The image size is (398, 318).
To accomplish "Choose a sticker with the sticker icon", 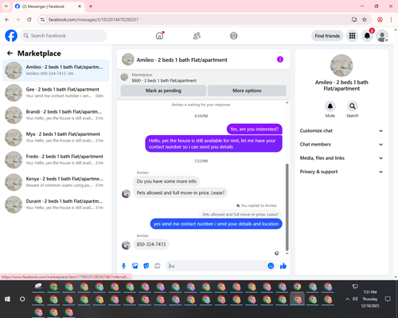I will click(x=146, y=266).
